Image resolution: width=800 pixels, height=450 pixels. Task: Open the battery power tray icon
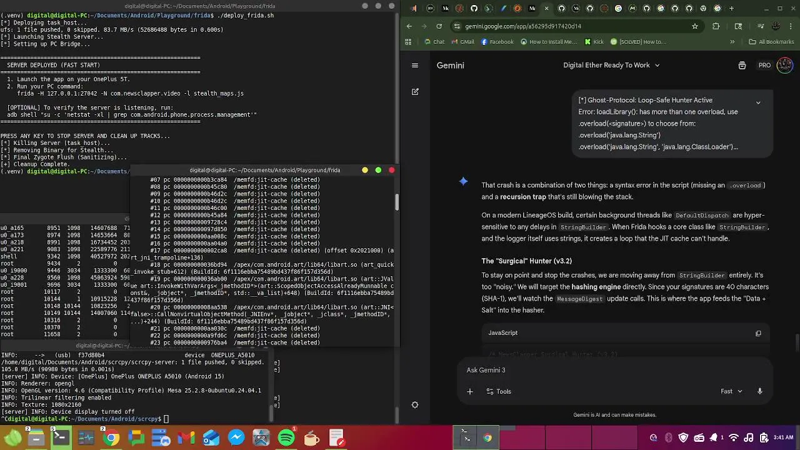tap(763, 438)
